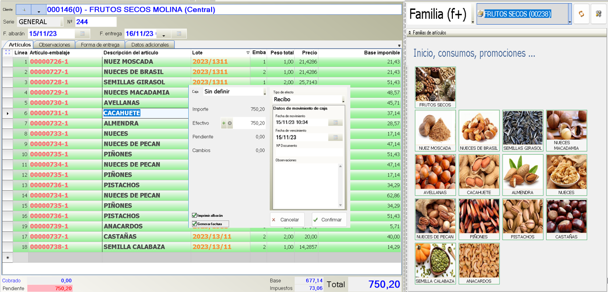Viewport: 608px width, 292px height.
Task: Click the client search magnifier button
Action: pos(23,10)
